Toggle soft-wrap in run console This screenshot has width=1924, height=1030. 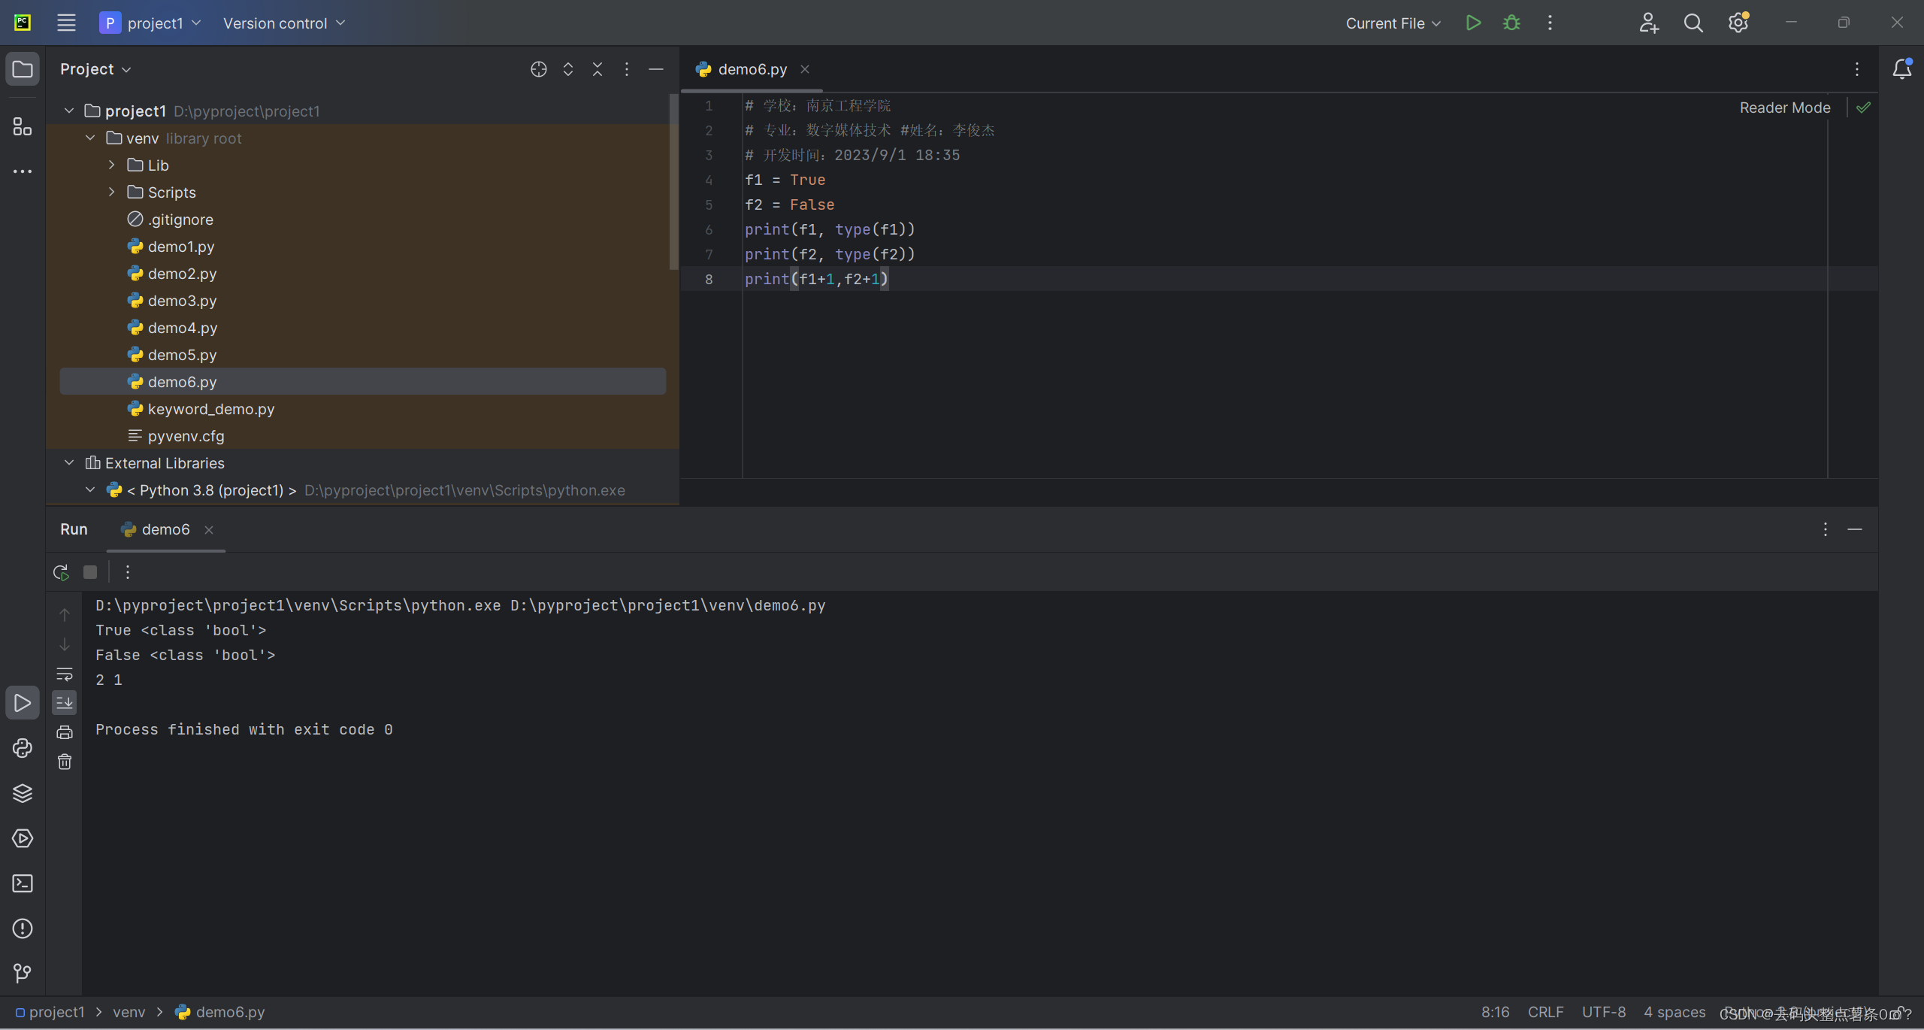coord(65,674)
